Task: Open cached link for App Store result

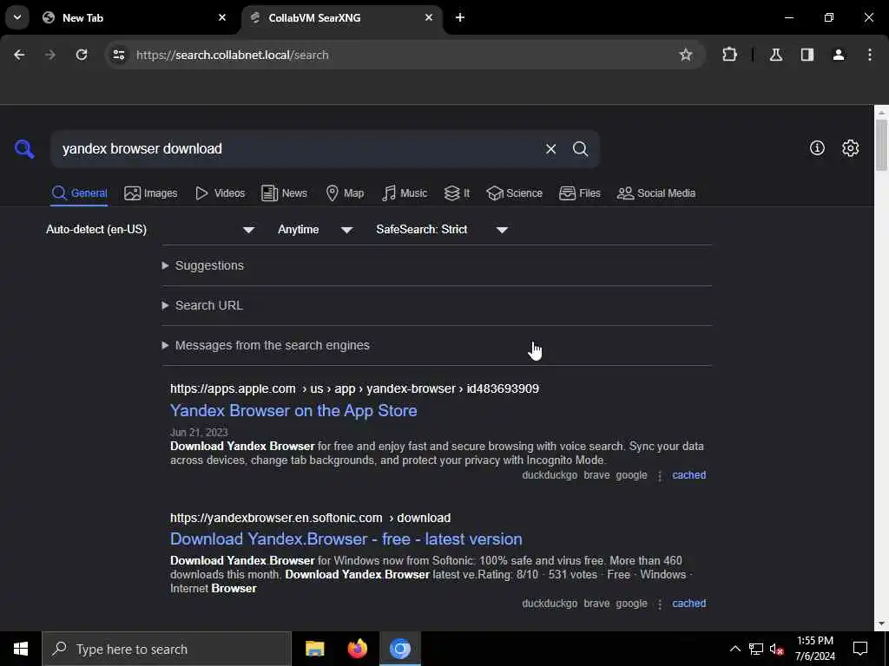Action: 688,475
